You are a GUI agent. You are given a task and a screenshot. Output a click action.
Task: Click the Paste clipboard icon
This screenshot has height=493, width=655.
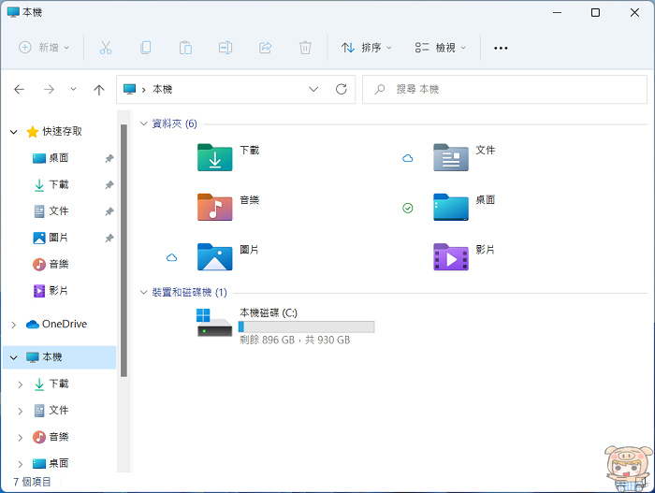[185, 47]
